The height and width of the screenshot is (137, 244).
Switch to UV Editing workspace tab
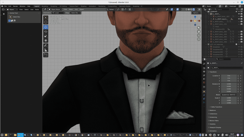(63, 6)
